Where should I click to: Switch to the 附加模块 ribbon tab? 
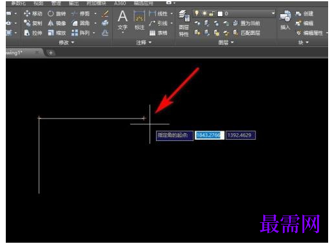coord(96,4)
